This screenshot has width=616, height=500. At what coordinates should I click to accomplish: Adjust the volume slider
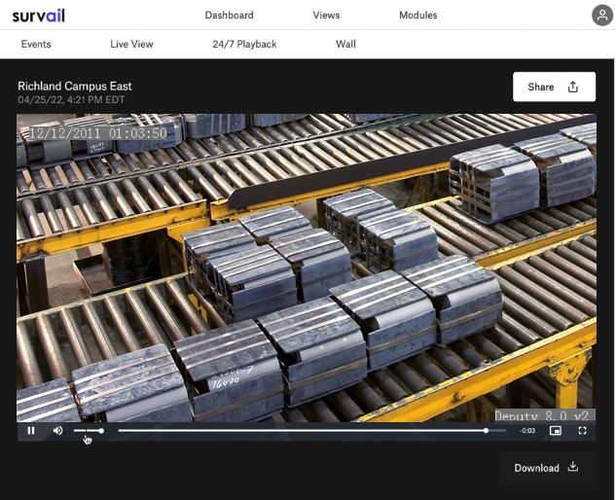click(x=88, y=430)
